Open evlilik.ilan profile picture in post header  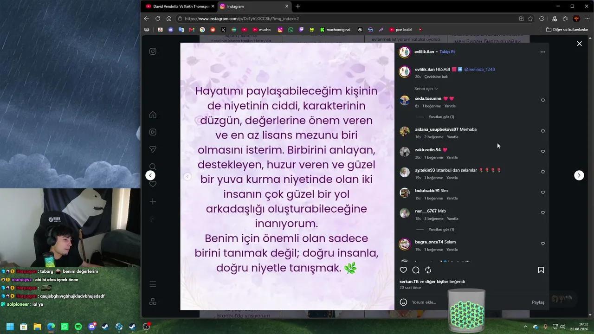coord(405,52)
